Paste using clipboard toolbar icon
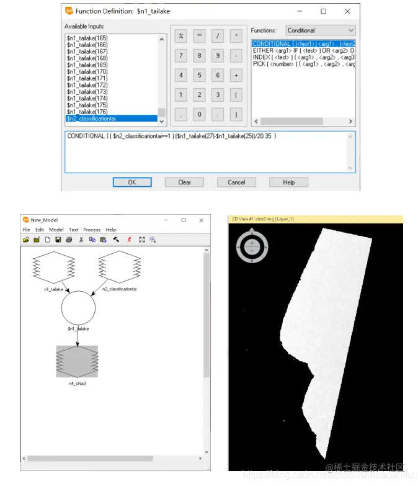Image resolution: width=418 pixels, height=486 pixels. coord(103,240)
